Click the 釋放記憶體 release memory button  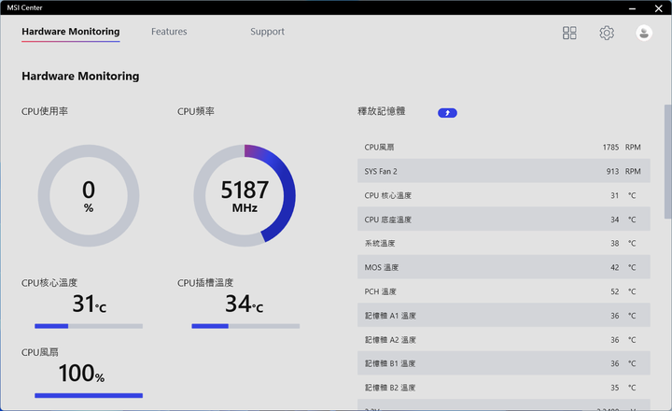click(447, 113)
